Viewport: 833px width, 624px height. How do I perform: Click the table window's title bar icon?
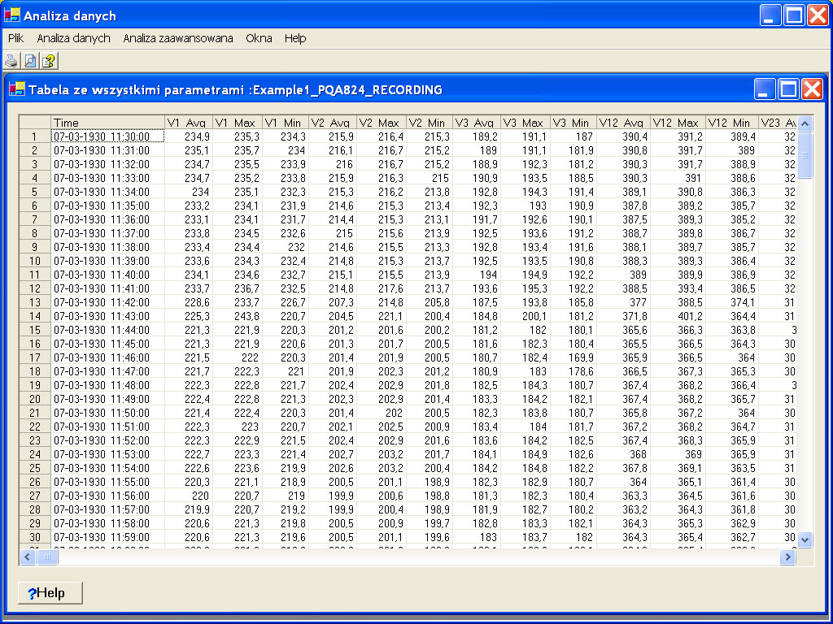tap(17, 89)
